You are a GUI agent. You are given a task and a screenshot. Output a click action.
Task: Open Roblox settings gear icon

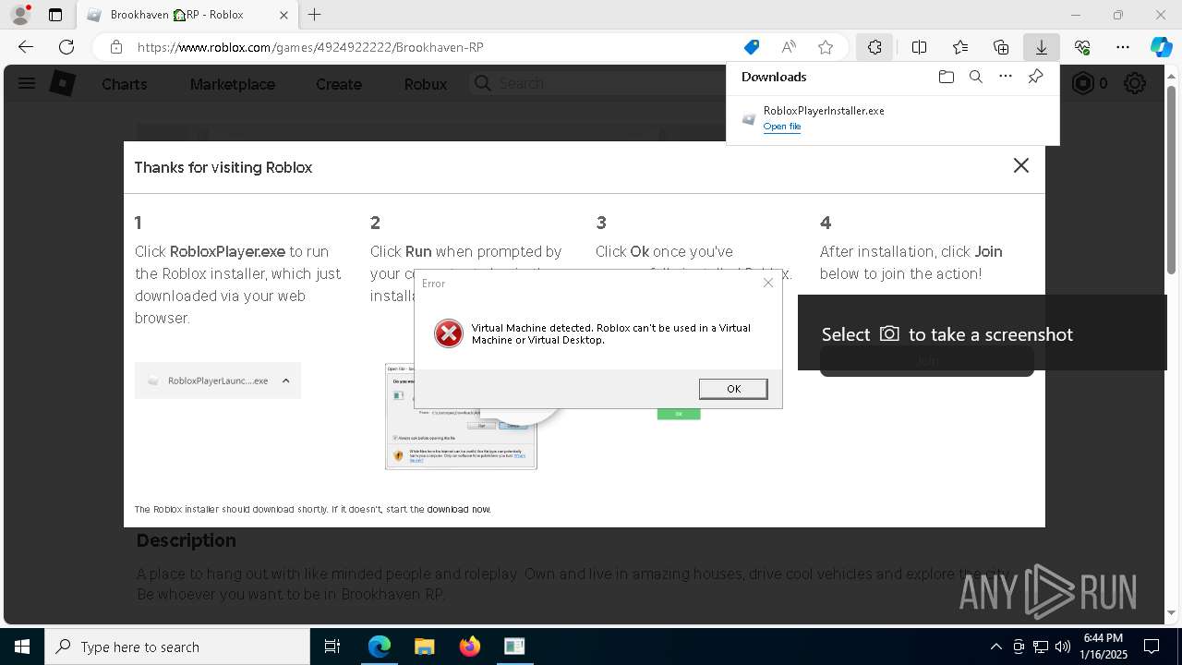(1135, 83)
